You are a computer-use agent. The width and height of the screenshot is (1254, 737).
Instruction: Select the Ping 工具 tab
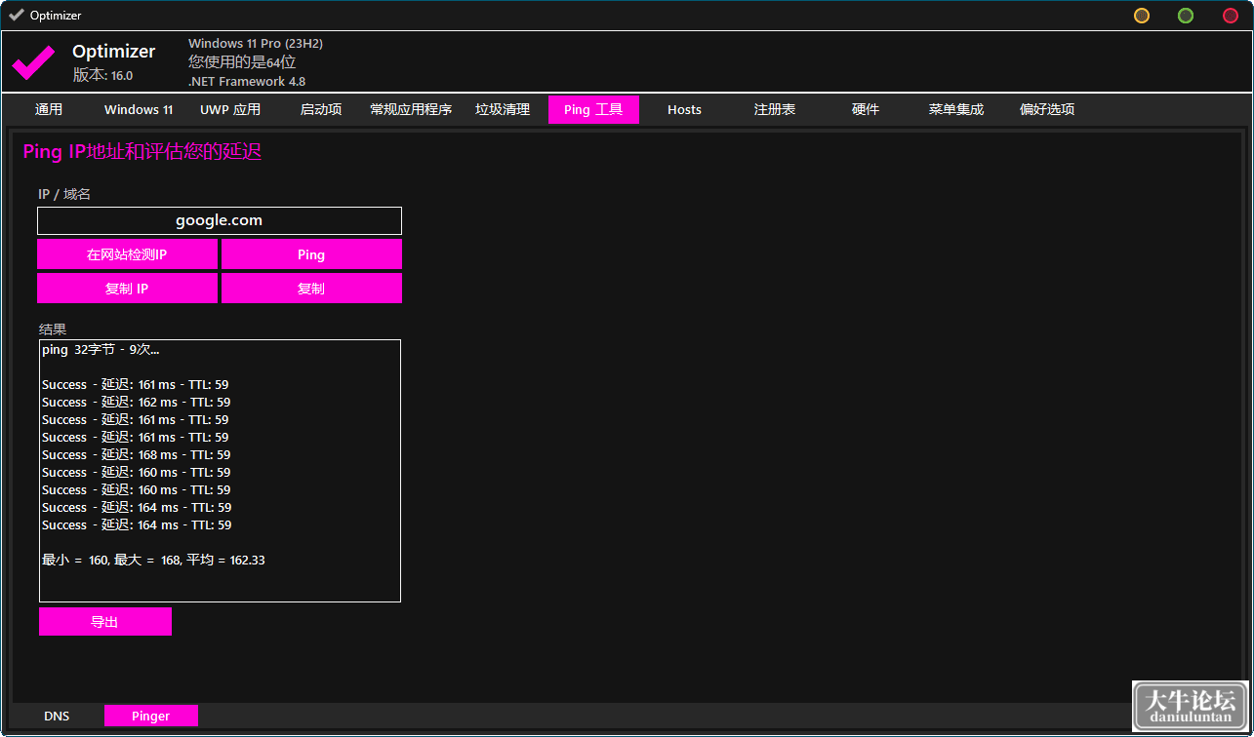(x=593, y=109)
